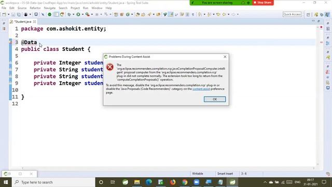Maximize the editor area view

[x=319, y=21]
